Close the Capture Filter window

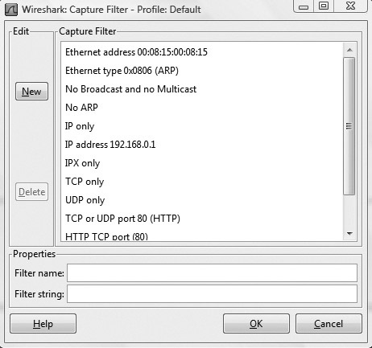[350, 6]
